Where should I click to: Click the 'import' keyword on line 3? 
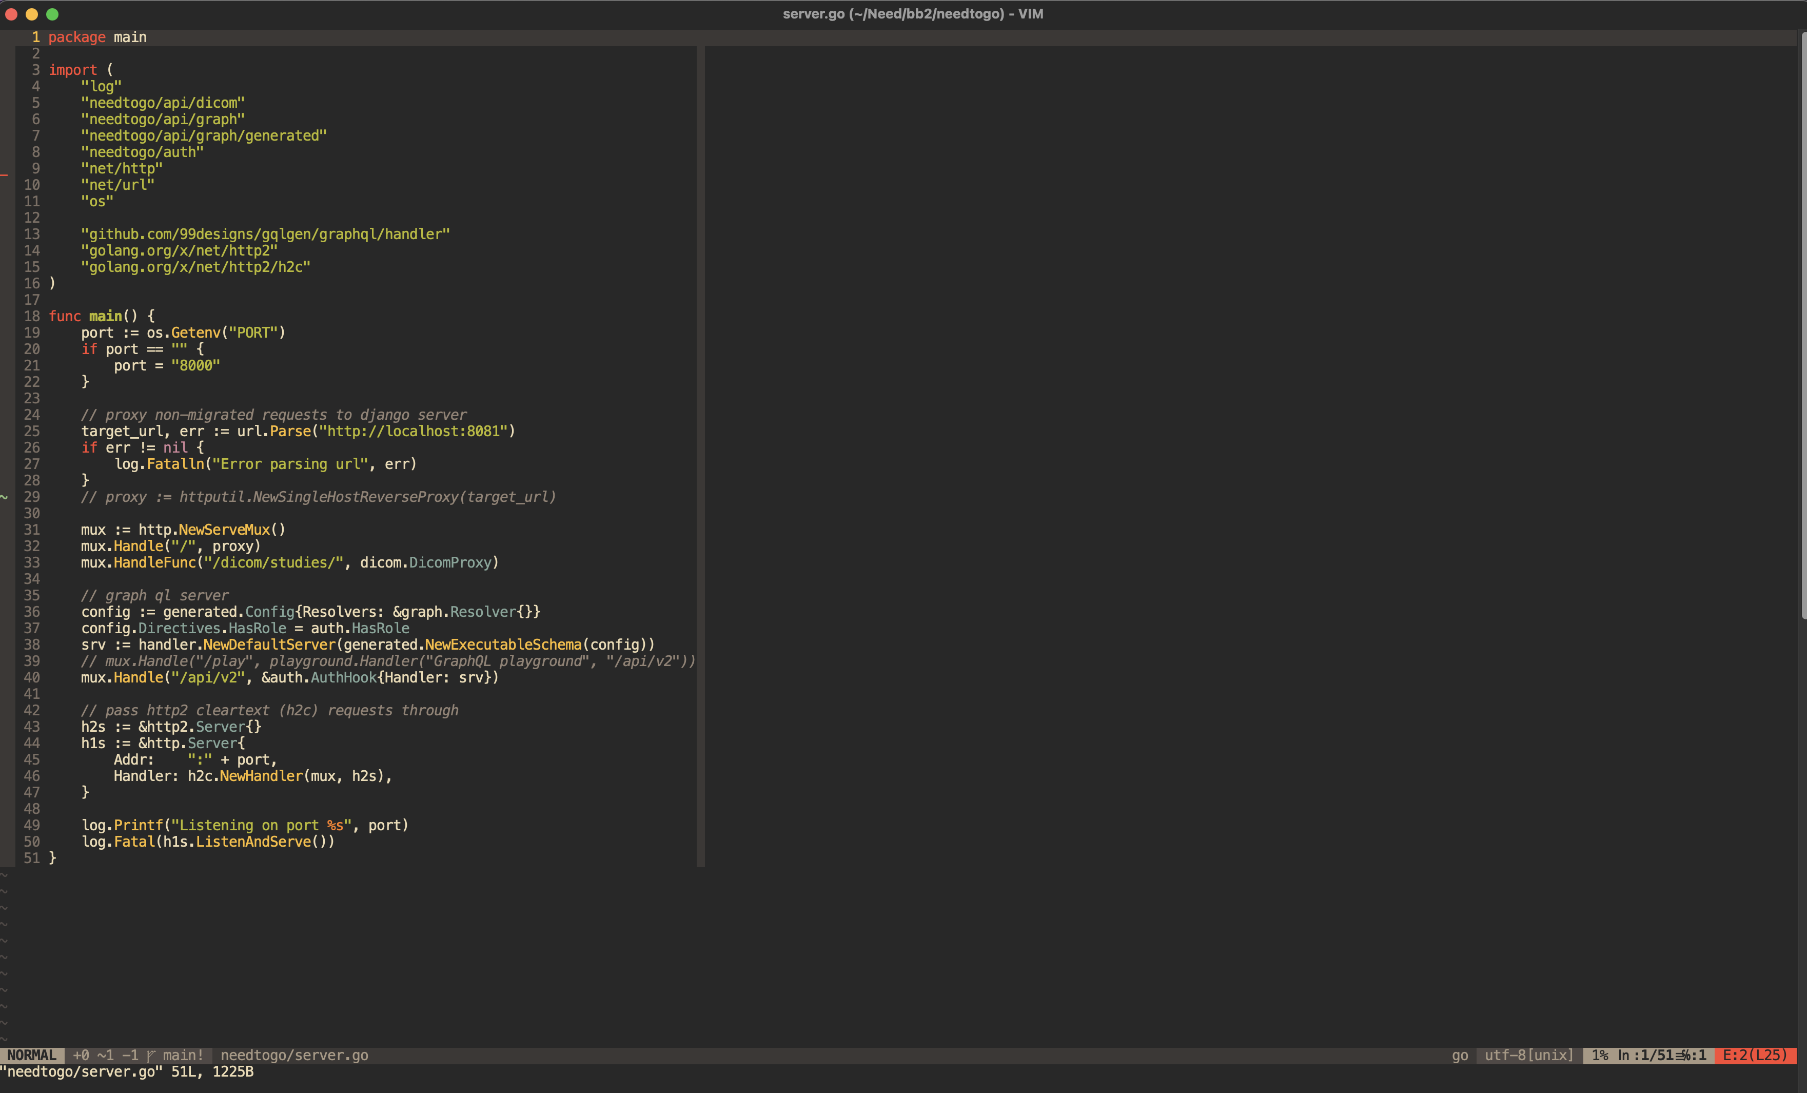pyautogui.click(x=73, y=70)
